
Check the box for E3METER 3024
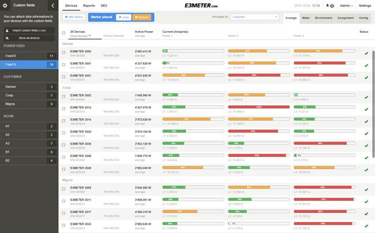[63, 133]
